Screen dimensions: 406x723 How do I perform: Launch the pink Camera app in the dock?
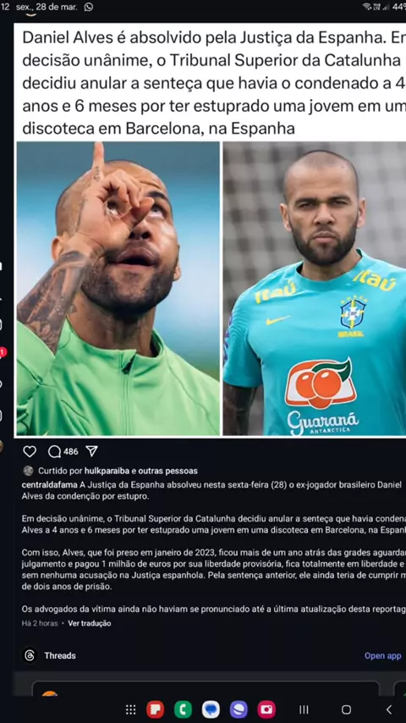pos(266,709)
